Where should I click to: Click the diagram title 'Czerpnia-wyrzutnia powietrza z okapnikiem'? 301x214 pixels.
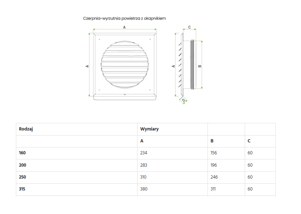(x=125, y=18)
